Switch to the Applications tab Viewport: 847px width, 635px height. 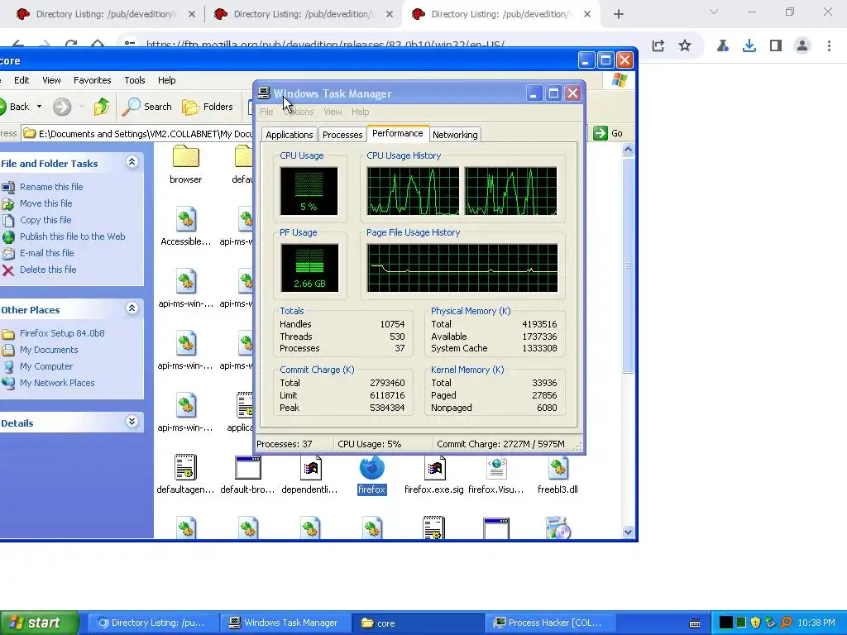click(x=289, y=135)
